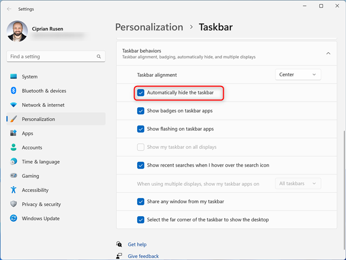The image size is (346, 260).
Task: Maximize the Settings window
Action: coord(321,6)
